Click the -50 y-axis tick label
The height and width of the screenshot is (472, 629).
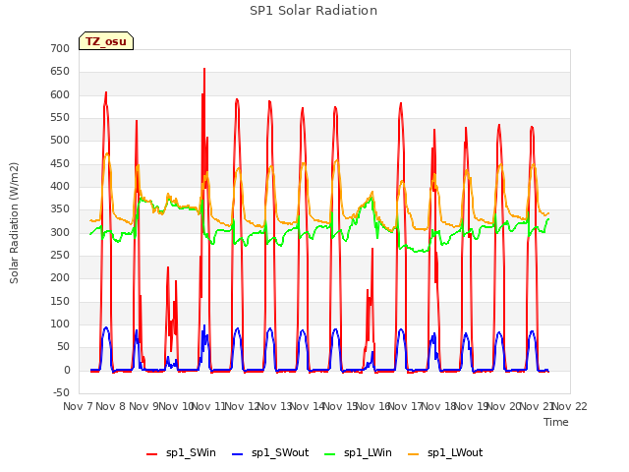(61, 393)
